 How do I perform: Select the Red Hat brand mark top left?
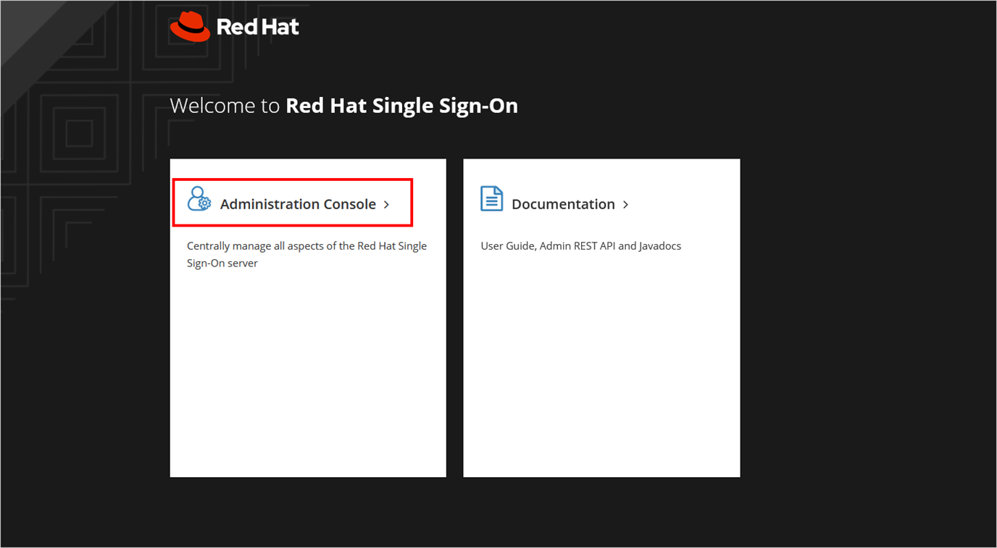tap(189, 25)
